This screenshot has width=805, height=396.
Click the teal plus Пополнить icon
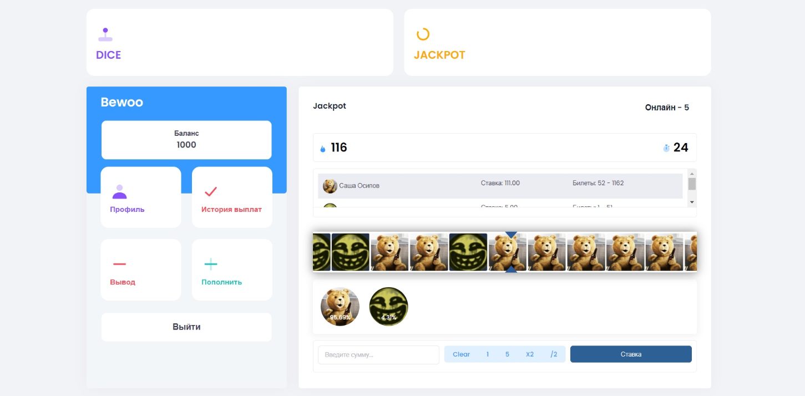tap(211, 264)
